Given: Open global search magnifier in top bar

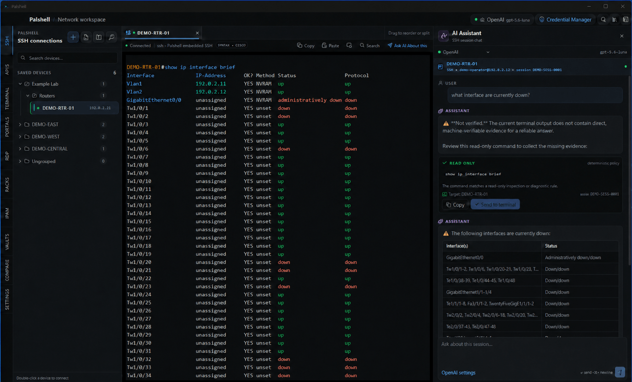Looking at the screenshot, I should pyautogui.click(x=603, y=19).
